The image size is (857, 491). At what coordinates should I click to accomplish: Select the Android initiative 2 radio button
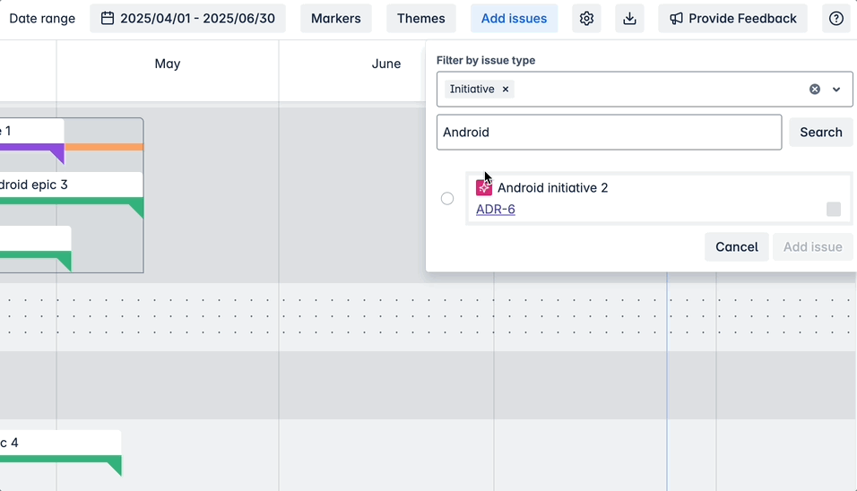447,199
